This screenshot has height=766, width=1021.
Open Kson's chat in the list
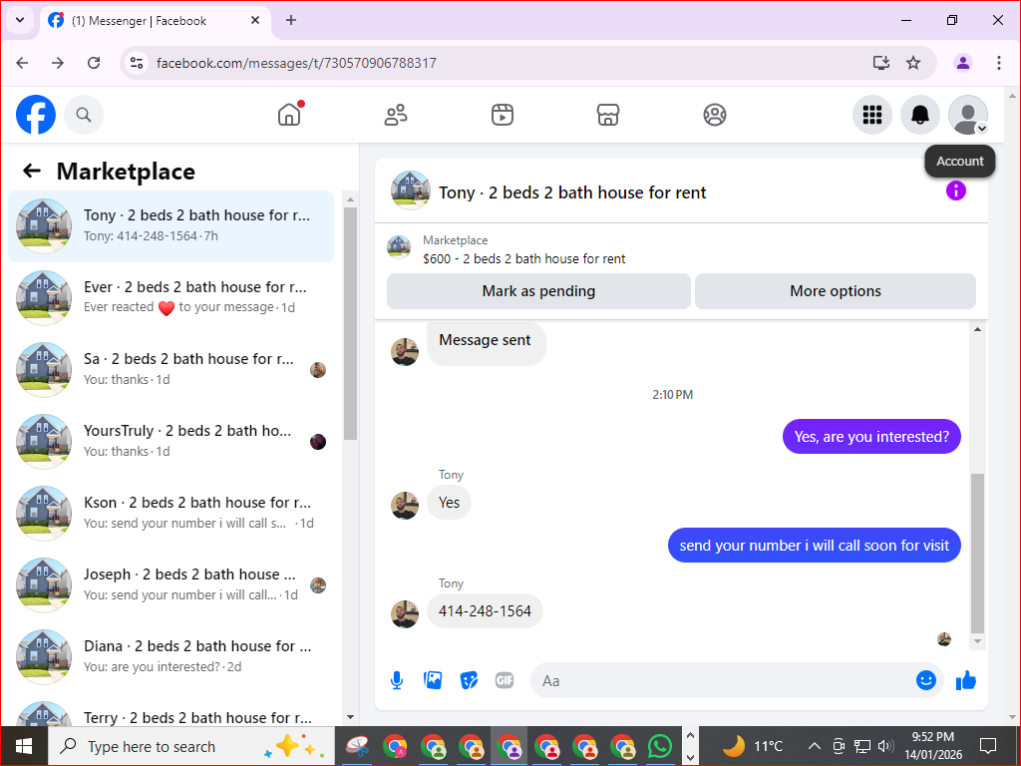(171, 514)
